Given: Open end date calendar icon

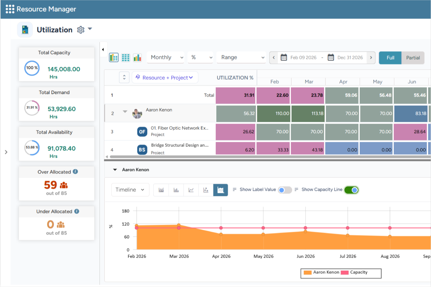Looking at the screenshot, I should (x=331, y=57).
